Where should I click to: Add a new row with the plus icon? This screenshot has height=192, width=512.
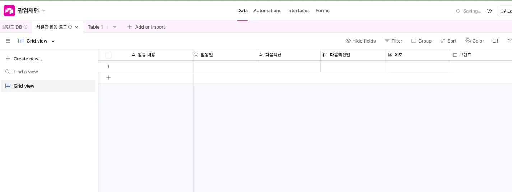(x=108, y=78)
